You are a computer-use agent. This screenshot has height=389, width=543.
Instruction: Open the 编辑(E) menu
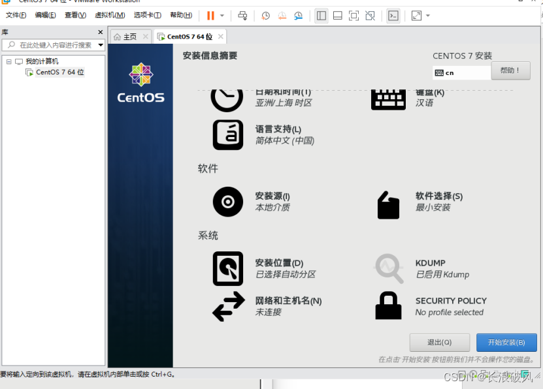tap(45, 15)
